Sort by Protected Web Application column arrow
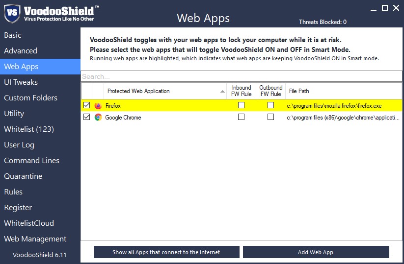404x264 pixels. 222,92
